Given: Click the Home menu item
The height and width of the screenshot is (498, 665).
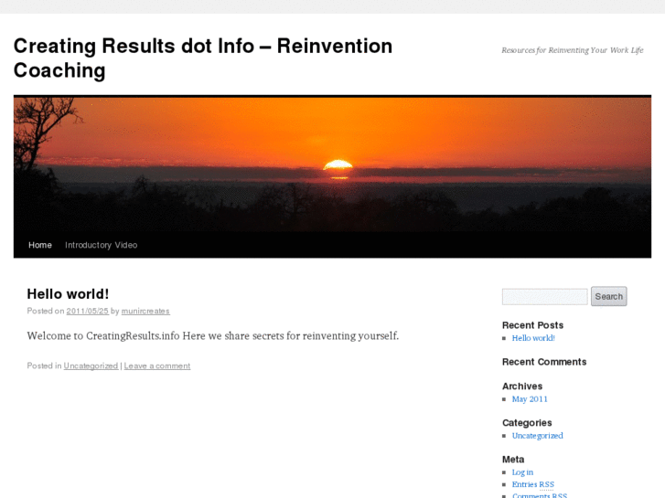Looking at the screenshot, I should (x=40, y=245).
